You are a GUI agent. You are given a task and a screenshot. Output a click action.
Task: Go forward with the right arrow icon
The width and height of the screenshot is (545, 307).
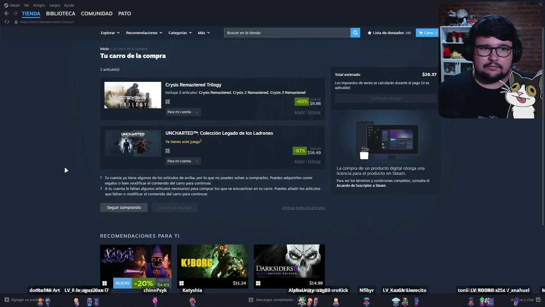(x=15, y=14)
